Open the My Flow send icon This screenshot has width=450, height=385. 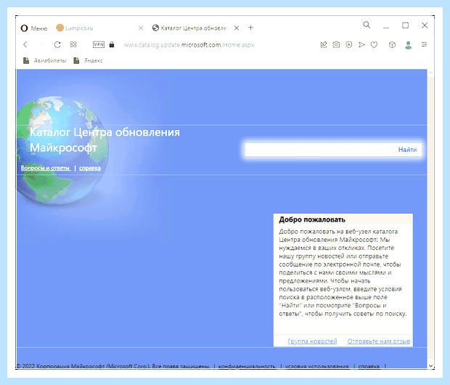pyautogui.click(x=361, y=44)
